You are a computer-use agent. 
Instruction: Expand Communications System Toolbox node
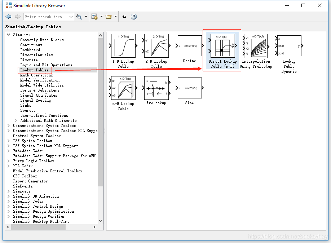tap(8, 125)
